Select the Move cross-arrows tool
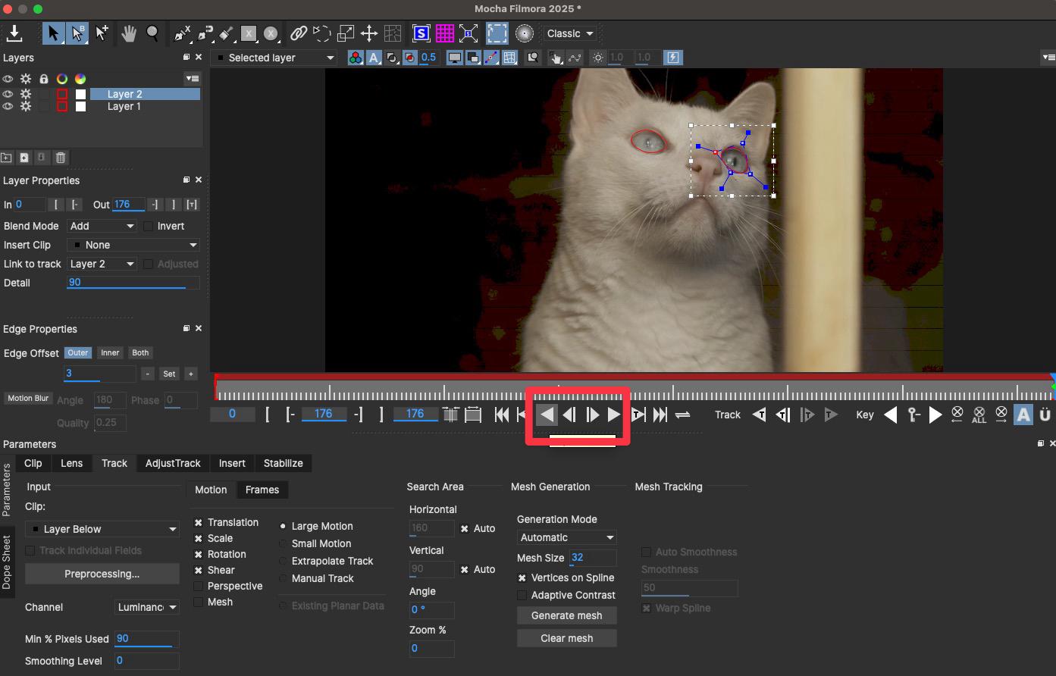Screen dimensions: 1056x676 (x=369, y=33)
